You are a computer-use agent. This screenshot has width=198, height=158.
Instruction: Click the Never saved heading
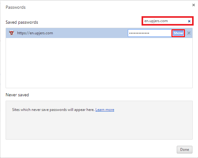(17, 95)
